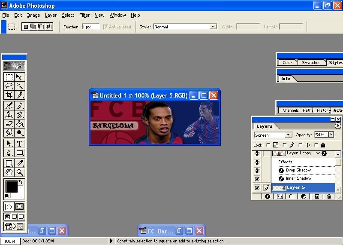Select the Move tool
This screenshot has height=245, width=343.
point(20,77)
